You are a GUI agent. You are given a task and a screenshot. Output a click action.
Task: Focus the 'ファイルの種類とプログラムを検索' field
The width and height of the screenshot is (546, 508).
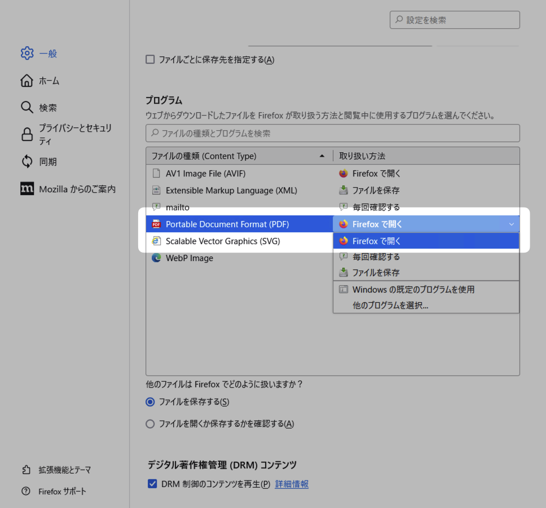(x=333, y=133)
